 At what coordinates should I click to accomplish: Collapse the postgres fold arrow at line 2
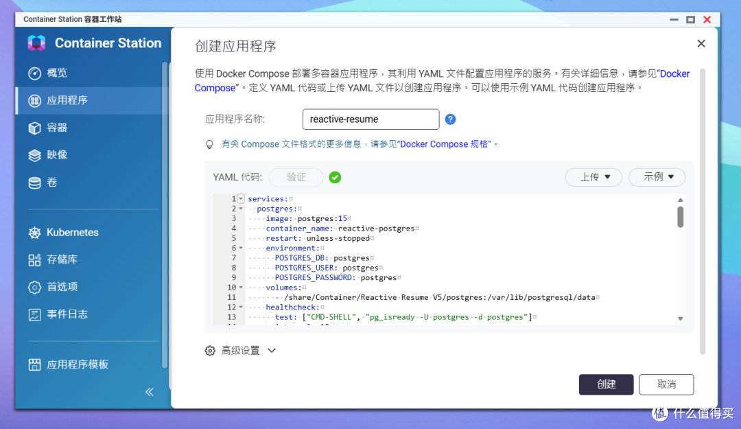[x=241, y=209]
